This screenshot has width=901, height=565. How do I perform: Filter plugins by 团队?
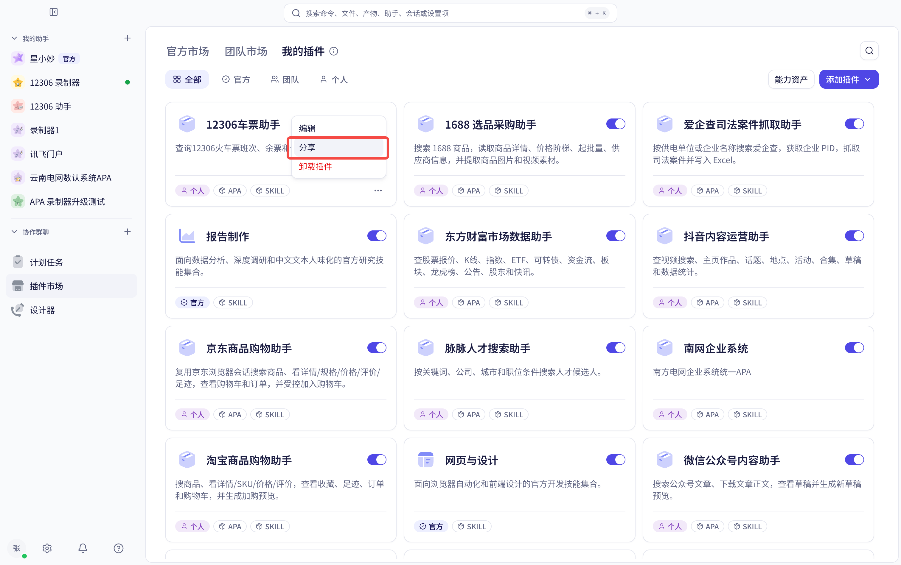[x=285, y=79]
